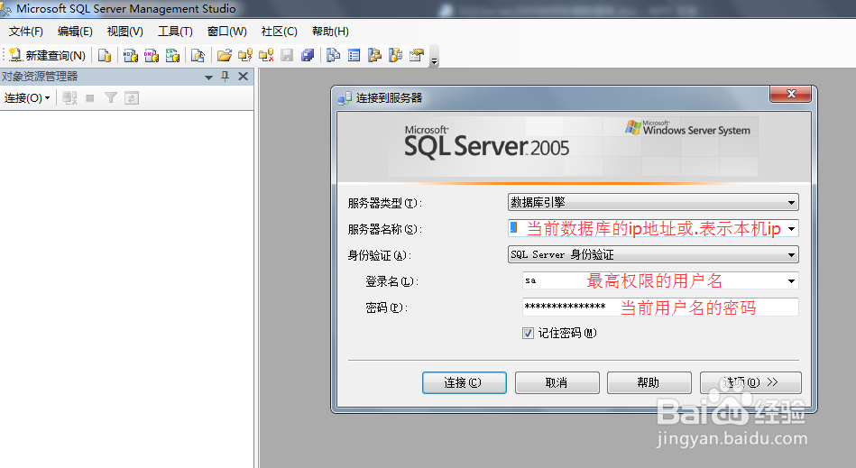Open the Summary list icon

(354, 55)
